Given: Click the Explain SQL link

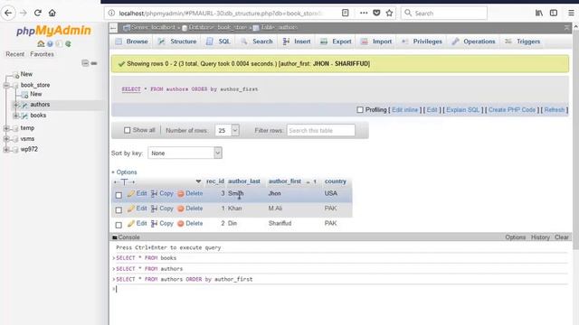Looking at the screenshot, I should pyautogui.click(x=462, y=110).
